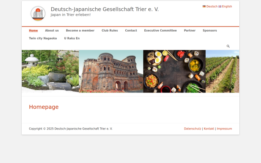The height and width of the screenshot is (163, 261).
Task: Open the Contact menu item
Action: point(131,30)
